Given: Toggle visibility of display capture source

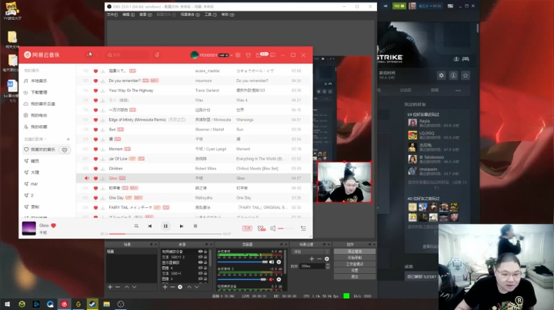Looking at the screenshot, I should [x=200, y=262].
